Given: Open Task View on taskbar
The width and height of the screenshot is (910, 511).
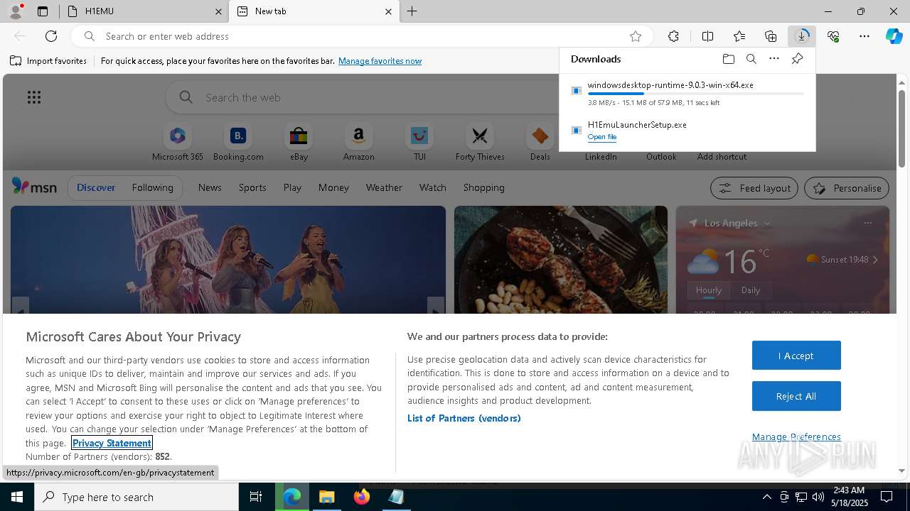Looking at the screenshot, I should (256, 497).
